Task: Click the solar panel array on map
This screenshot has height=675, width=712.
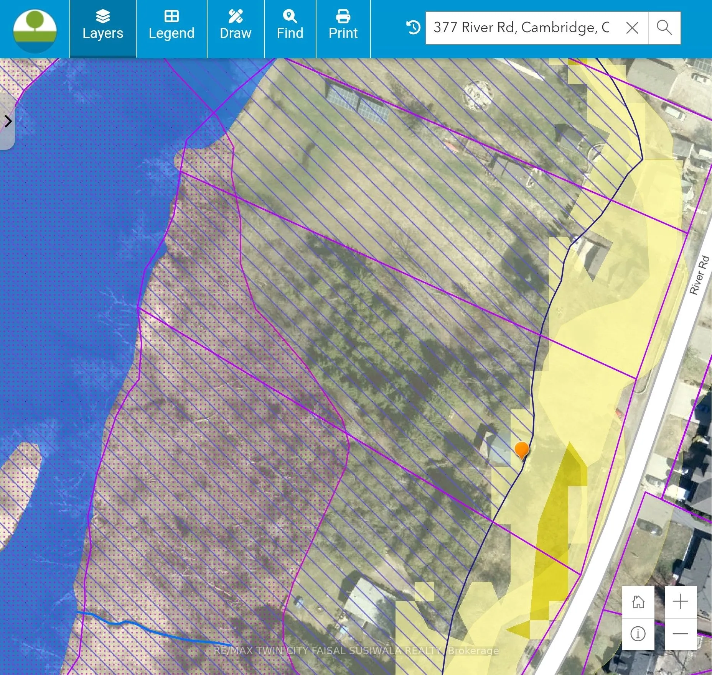Action: [357, 103]
